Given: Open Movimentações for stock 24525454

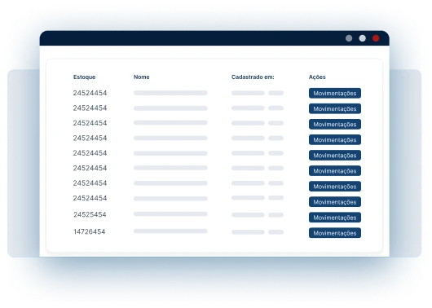Looking at the screenshot, I should click(x=335, y=218).
